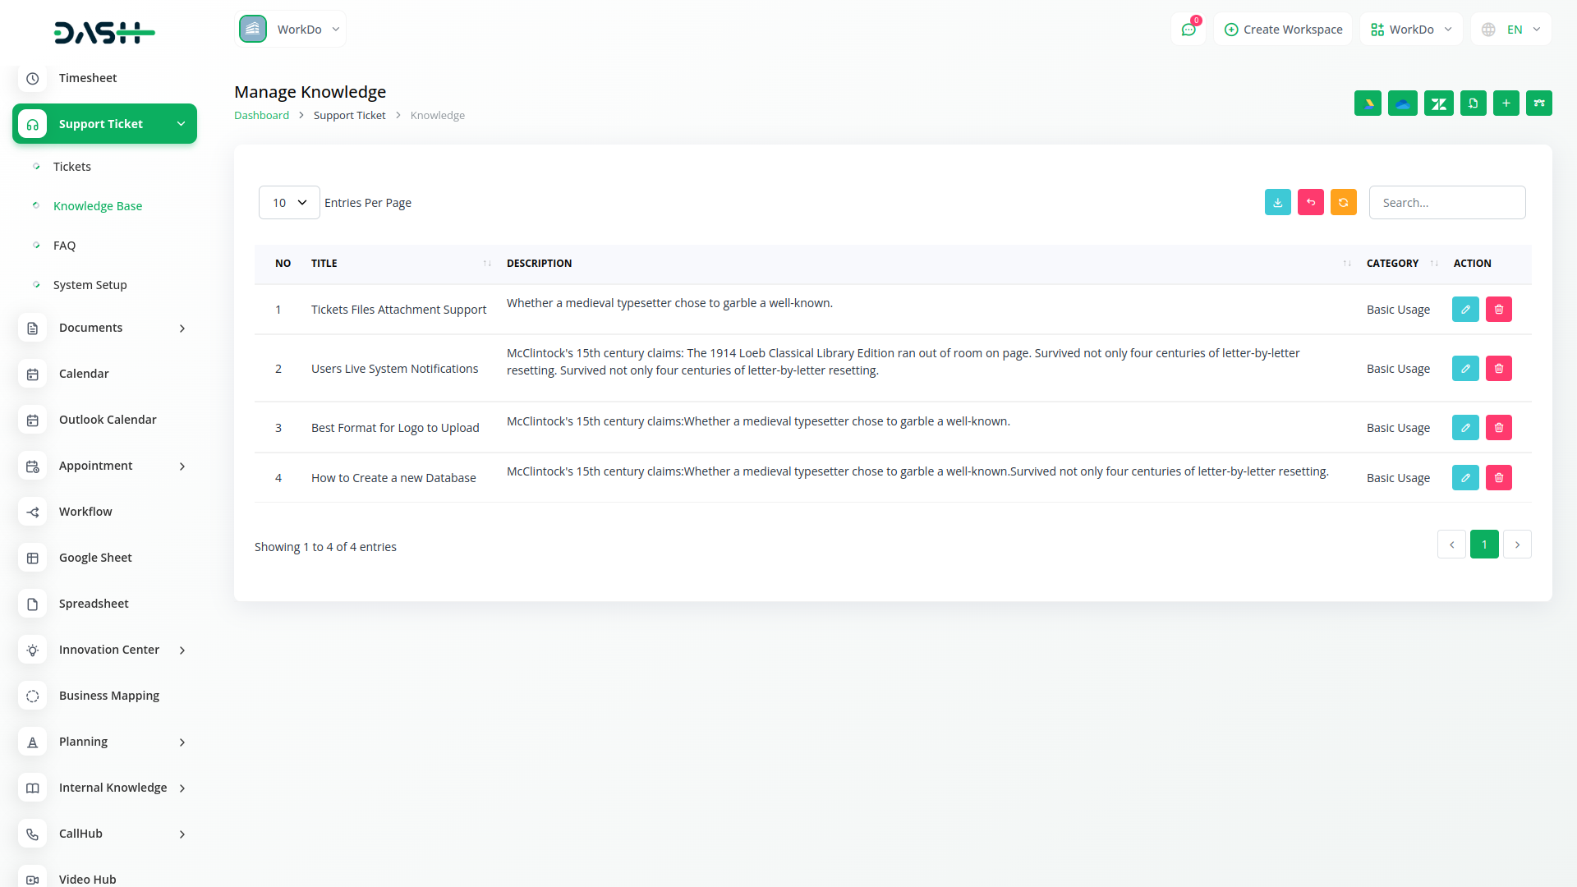Click the title 'Best Format for Logo to Upload'
The height and width of the screenshot is (887, 1577).
[x=395, y=428]
